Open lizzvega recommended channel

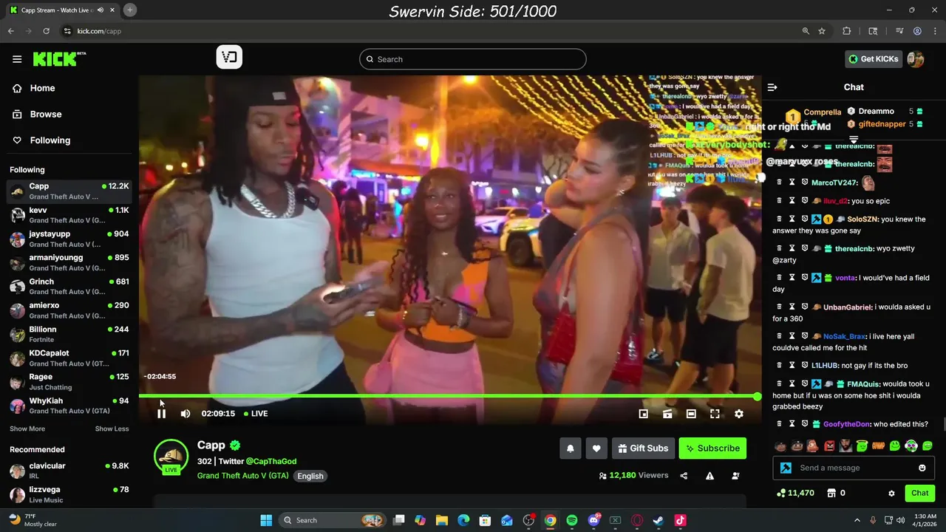click(x=69, y=494)
